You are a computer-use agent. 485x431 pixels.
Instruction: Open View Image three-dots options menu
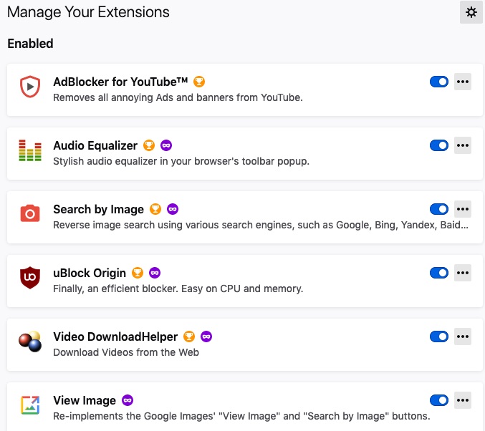[x=463, y=400]
